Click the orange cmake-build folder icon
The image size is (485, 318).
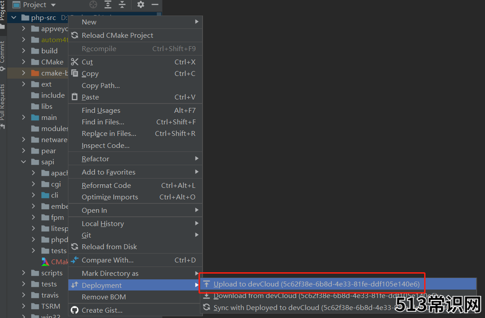[x=35, y=73]
